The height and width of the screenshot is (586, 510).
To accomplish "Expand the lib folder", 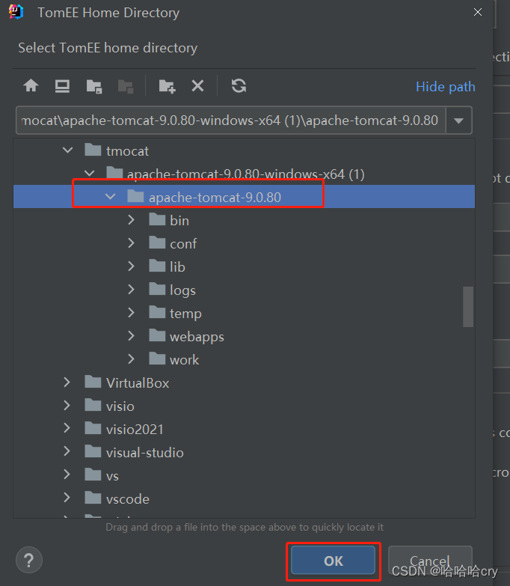I will tap(131, 266).
